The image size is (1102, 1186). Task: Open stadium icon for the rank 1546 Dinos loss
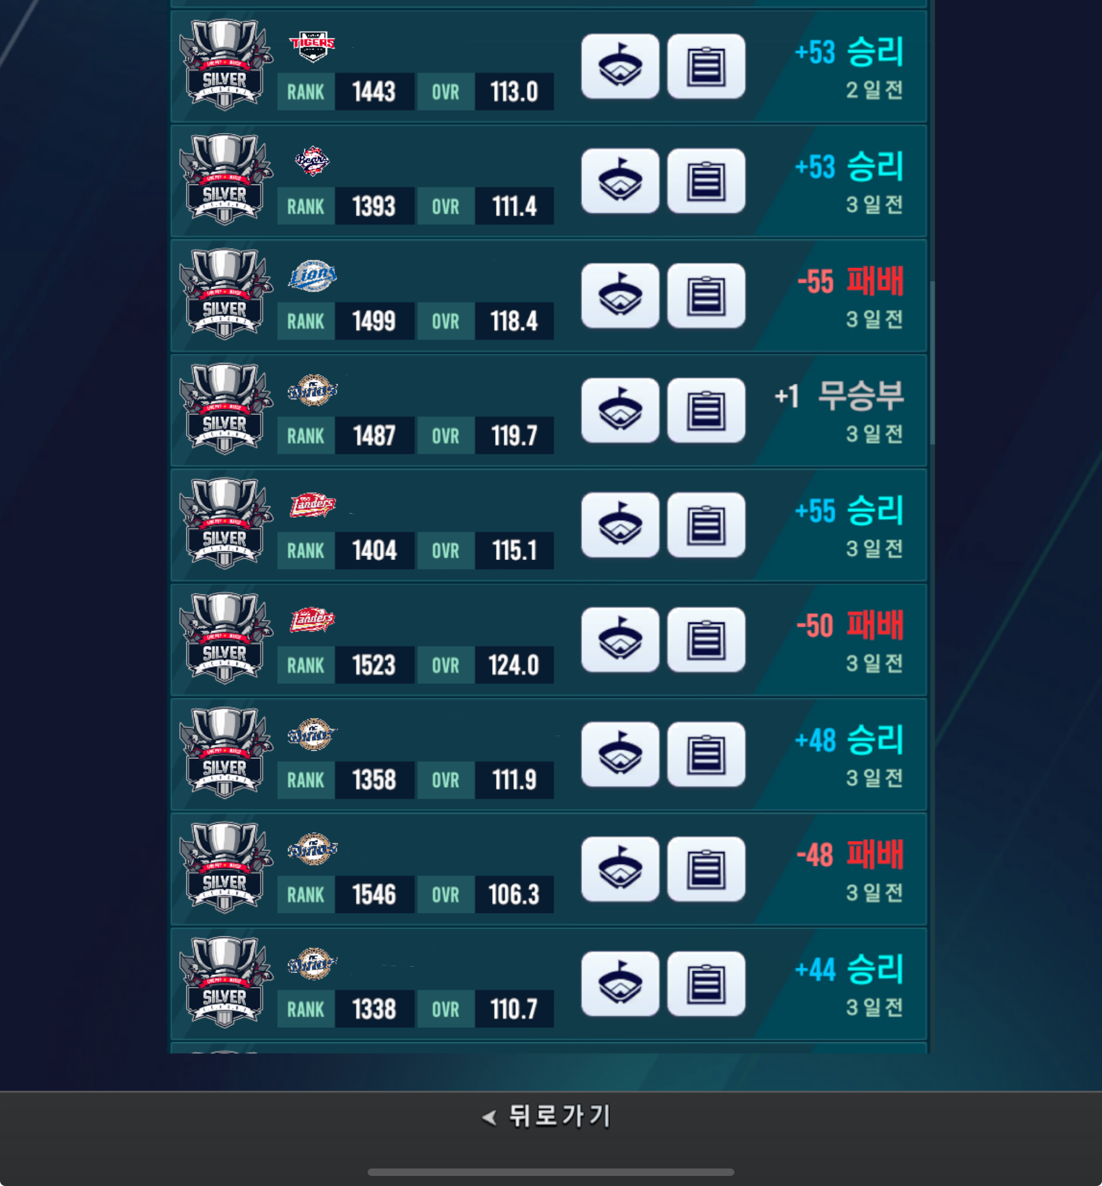tap(620, 869)
